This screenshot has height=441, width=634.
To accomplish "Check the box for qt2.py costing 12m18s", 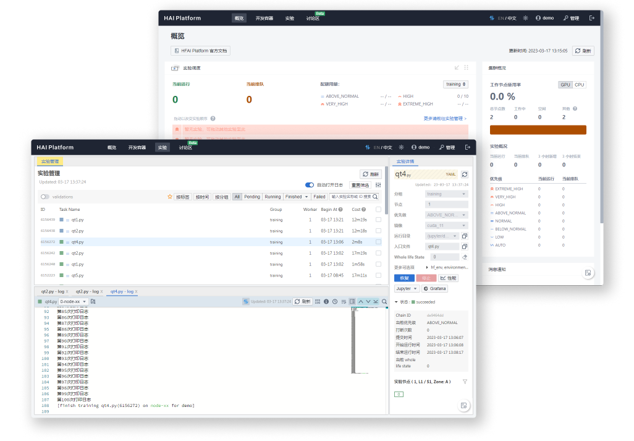I will tap(378, 231).
